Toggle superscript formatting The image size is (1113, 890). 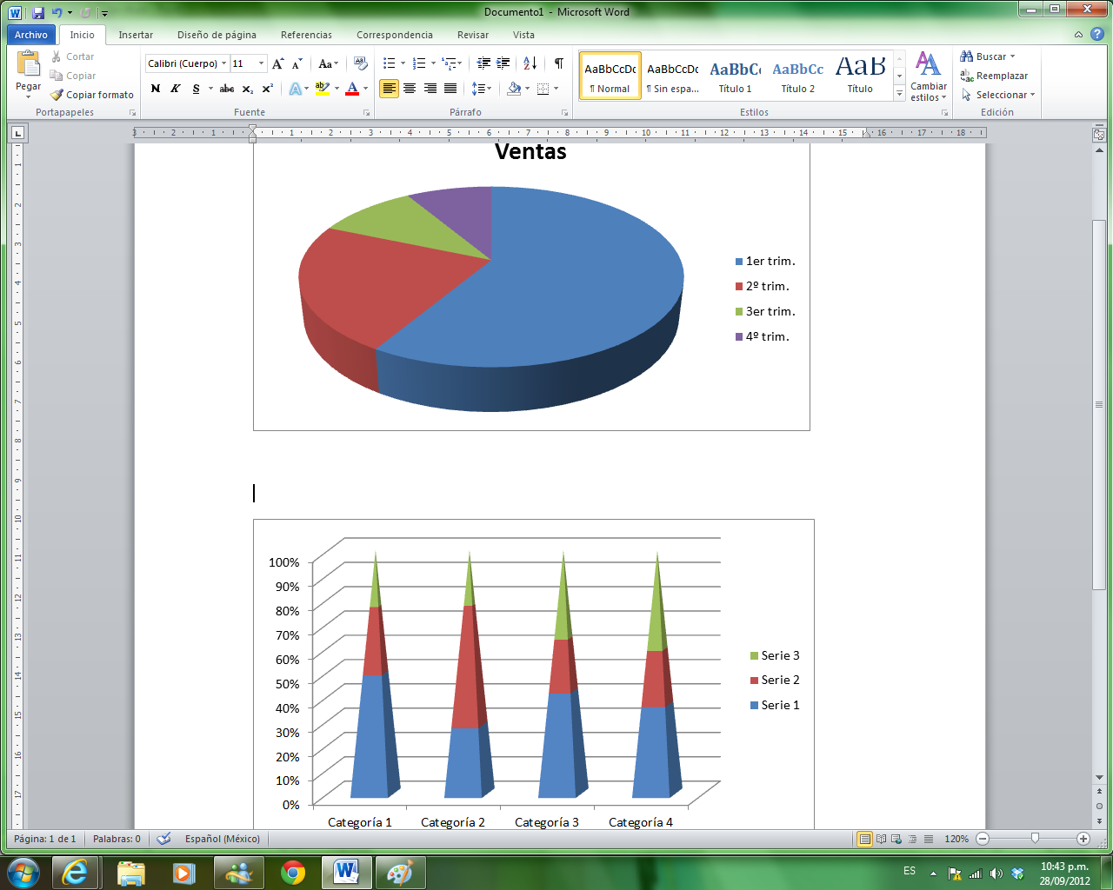coord(267,89)
